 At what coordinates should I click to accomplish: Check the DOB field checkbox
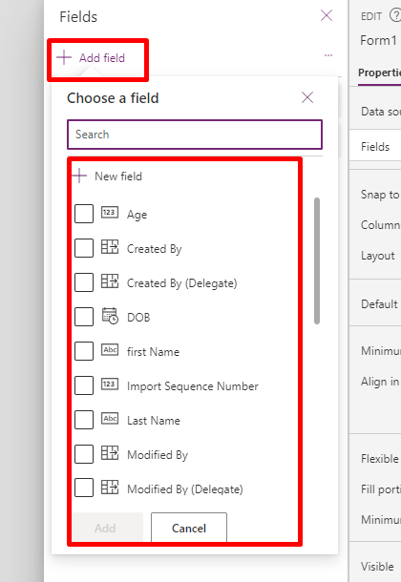click(x=84, y=317)
